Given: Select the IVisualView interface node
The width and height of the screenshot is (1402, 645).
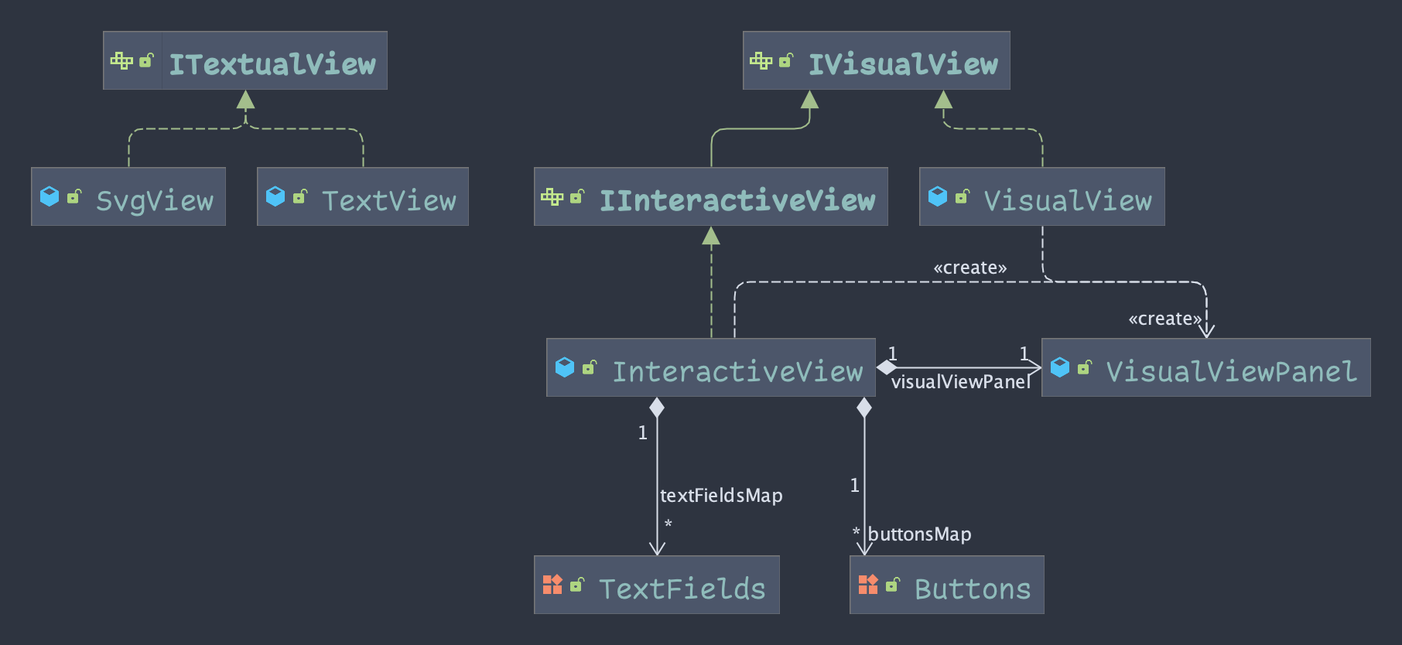Looking at the screenshot, I should [877, 60].
